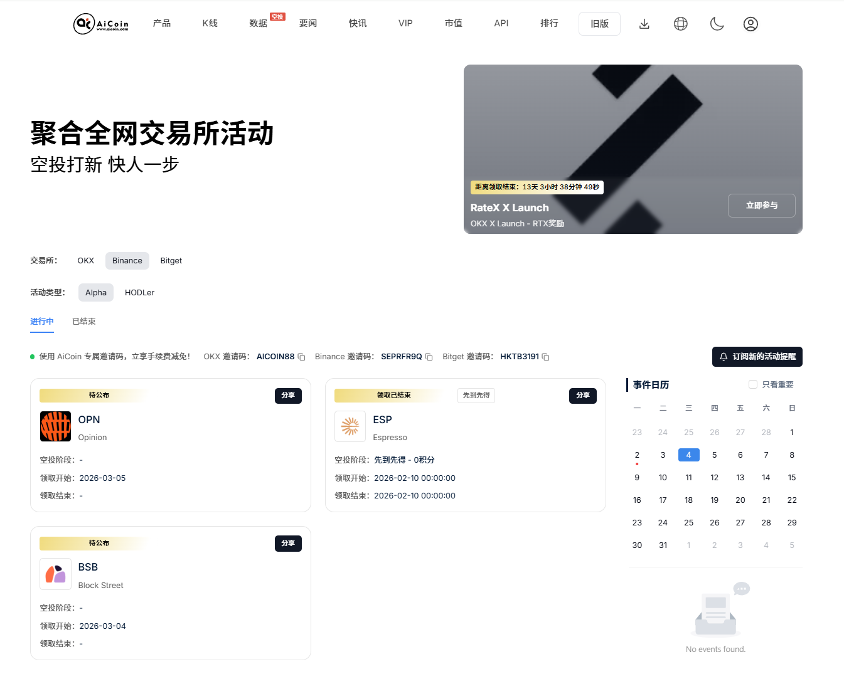Screen dimensions: 844x674
Task: Open the 数据 menu with 空投 badge
Action: click(257, 23)
